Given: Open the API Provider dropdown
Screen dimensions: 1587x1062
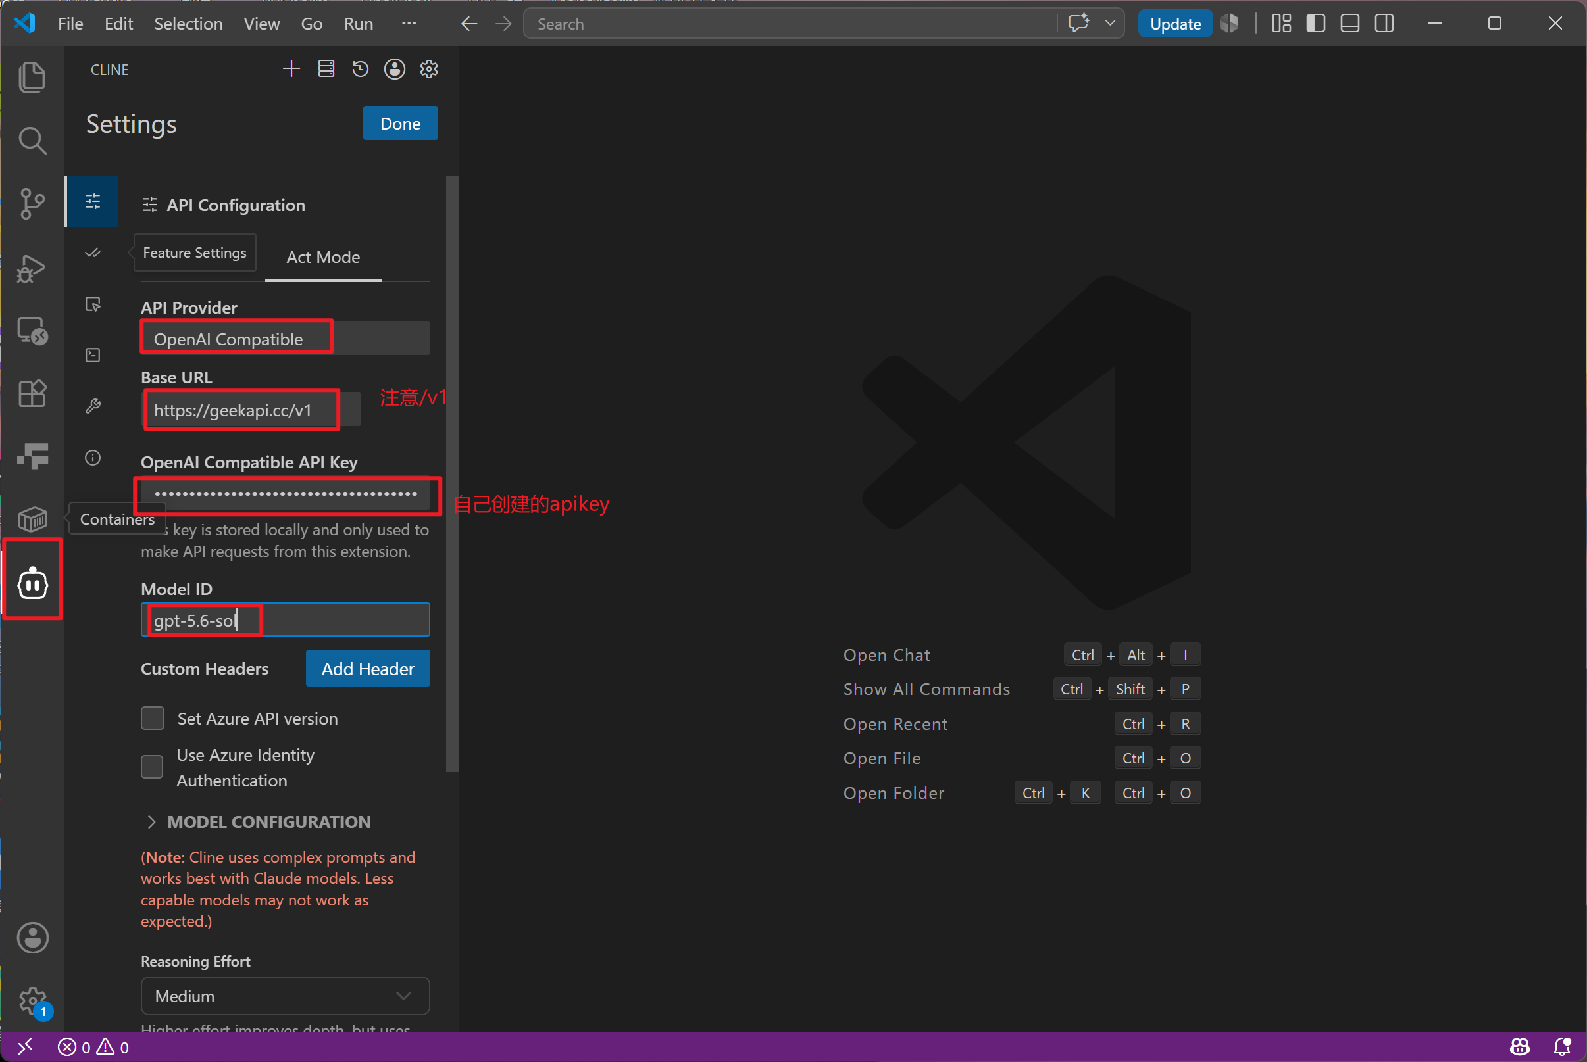Looking at the screenshot, I should pyautogui.click(x=286, y=338).
